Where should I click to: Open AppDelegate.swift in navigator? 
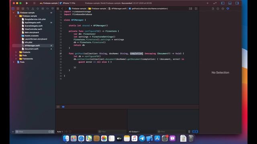(31, 22)
